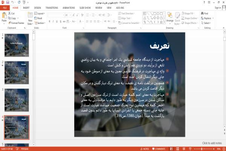
Task: Switch to the SLIDE SHOW tab
Action: pyautogui.click(x=85, y=8)
